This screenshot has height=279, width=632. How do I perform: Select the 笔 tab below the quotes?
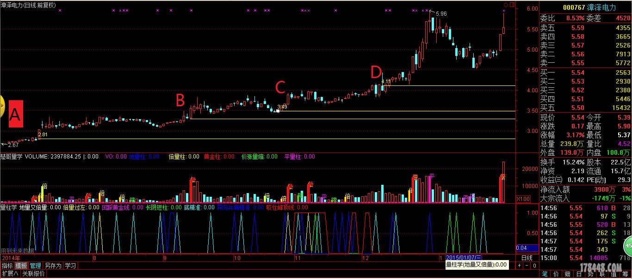[545, 274]
